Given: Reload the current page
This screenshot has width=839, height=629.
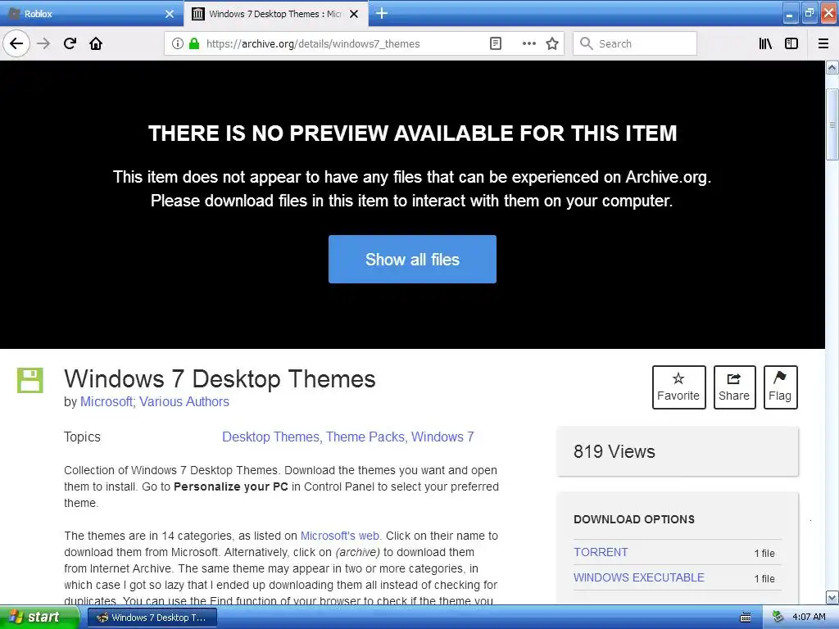Looking at the screenshot, I should 70,43.
